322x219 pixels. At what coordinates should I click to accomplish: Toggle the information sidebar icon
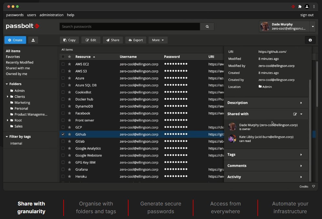[x=310, y=40]
